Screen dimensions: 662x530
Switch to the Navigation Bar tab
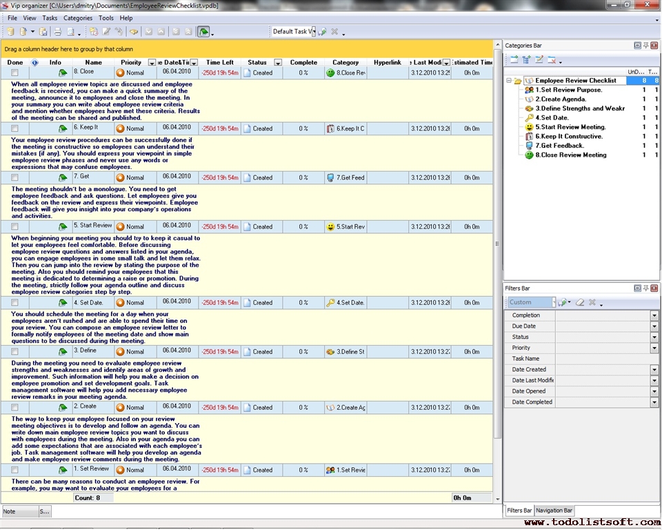click(x=554, y=511)
